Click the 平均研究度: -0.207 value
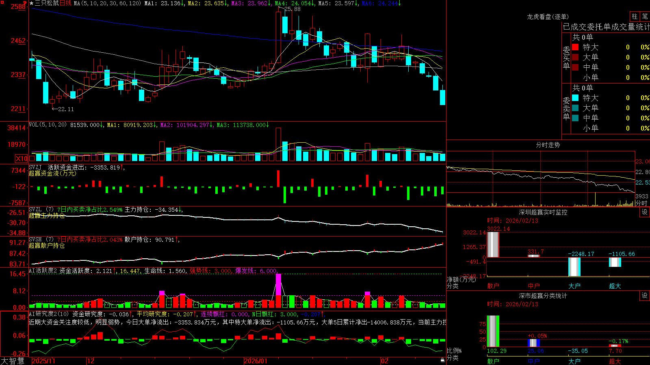650x365 pixels. [x=167, y=314]
